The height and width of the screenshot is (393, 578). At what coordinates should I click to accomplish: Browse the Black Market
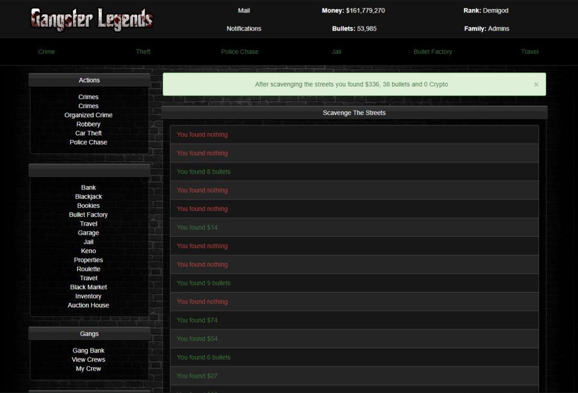[x=88, y=286]
